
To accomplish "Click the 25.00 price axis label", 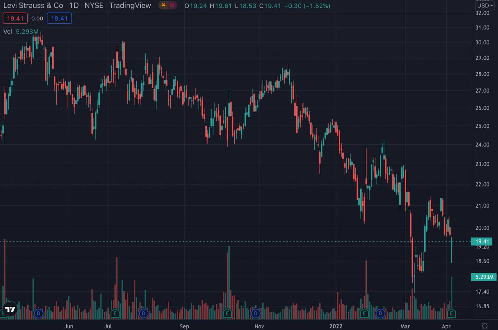I will [482, 126].
